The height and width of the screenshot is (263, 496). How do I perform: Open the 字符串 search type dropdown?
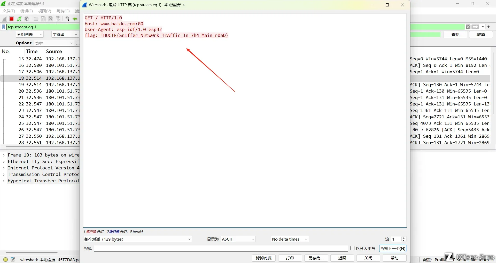point(65,34)
